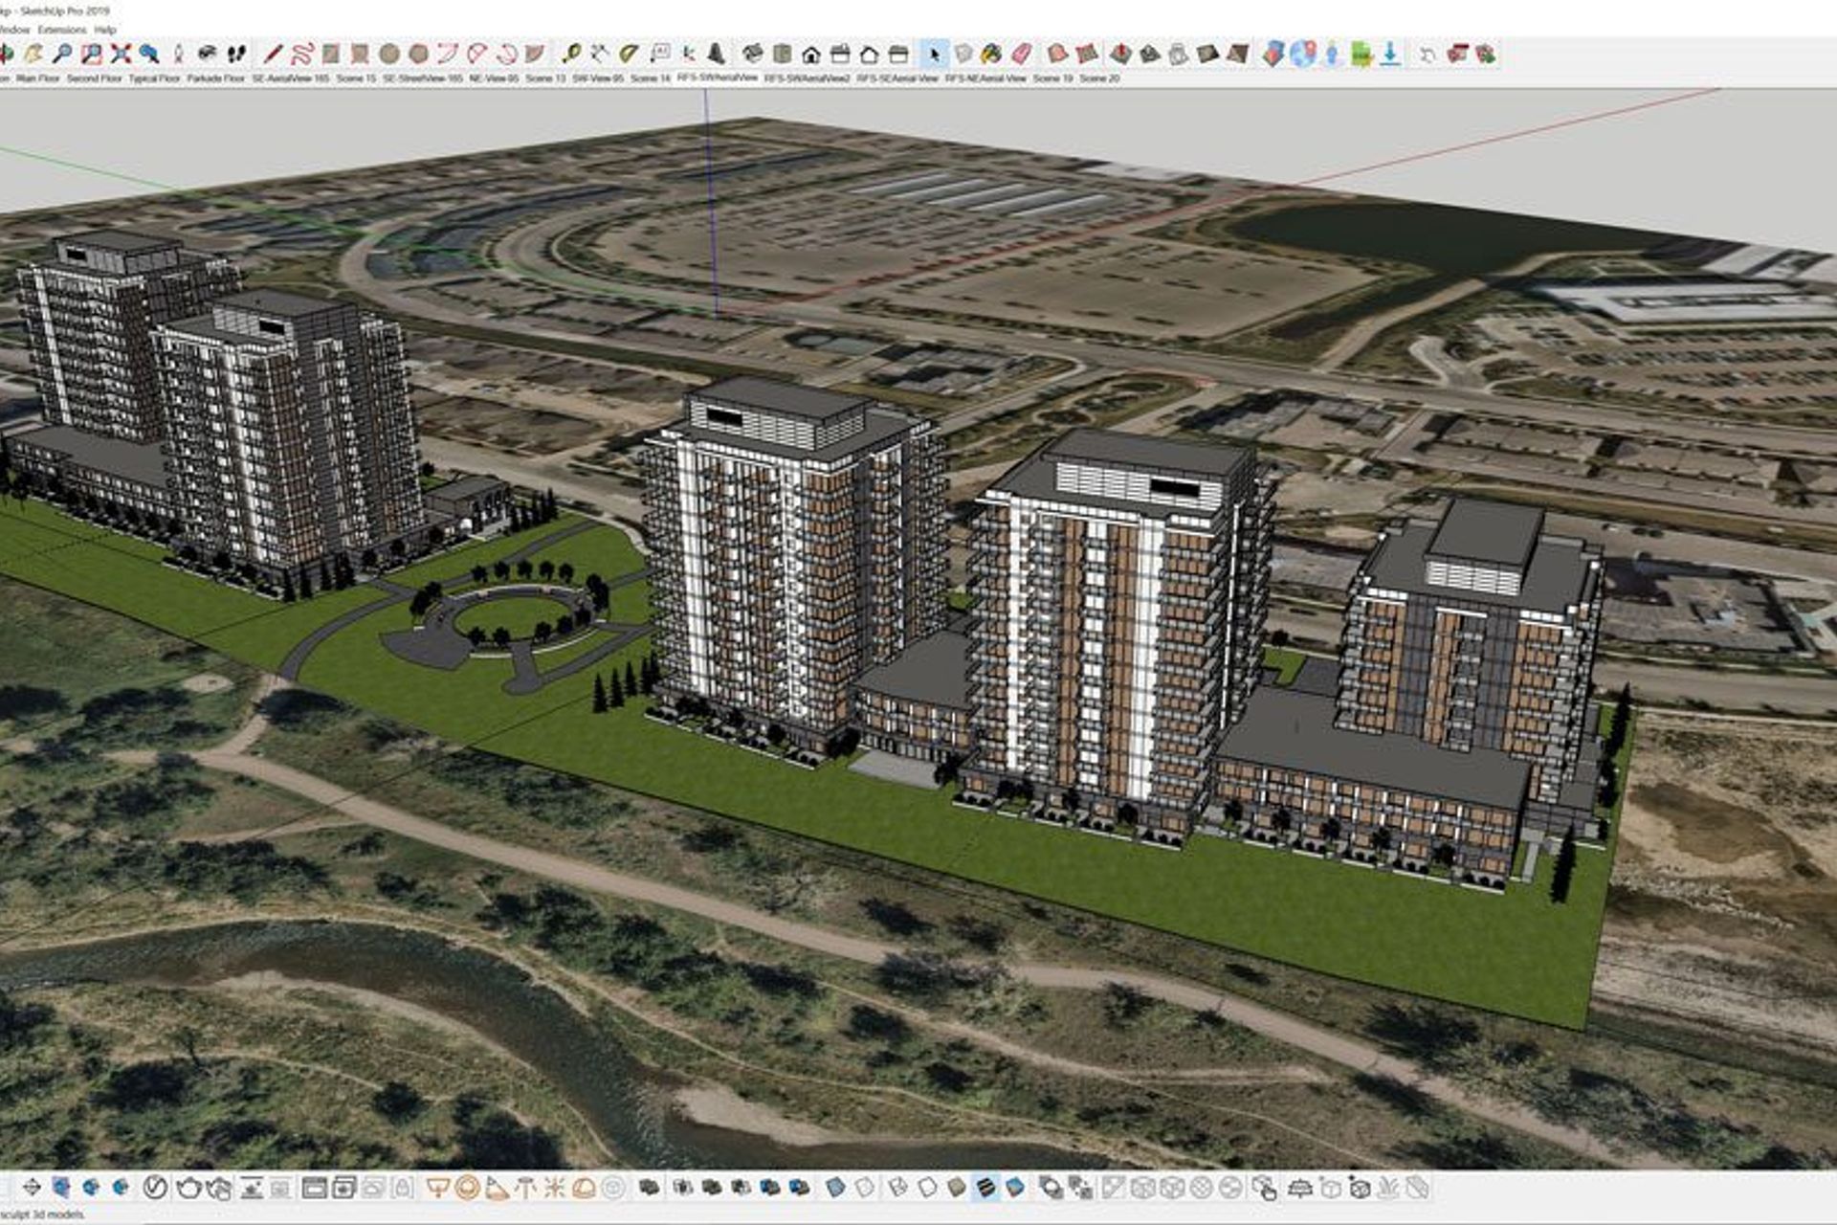This screenshot has width=1837, height=1225.
Task: Activate the Walk tool footprints icon
Action: point(237,53)
